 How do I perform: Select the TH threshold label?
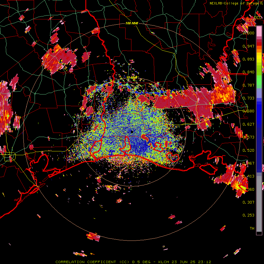[x=252, y=229]
